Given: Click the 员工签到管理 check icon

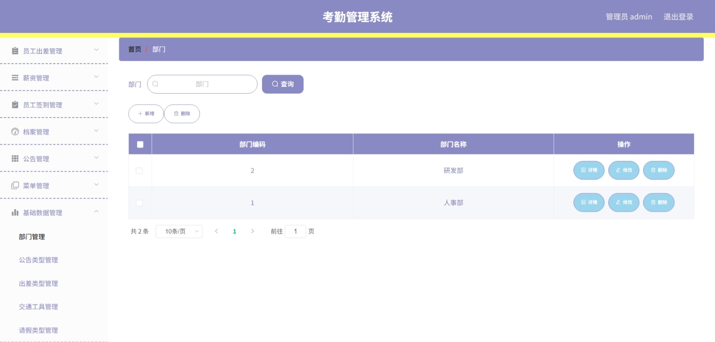Looking at the screenshot, I should [x=15, y=105].
